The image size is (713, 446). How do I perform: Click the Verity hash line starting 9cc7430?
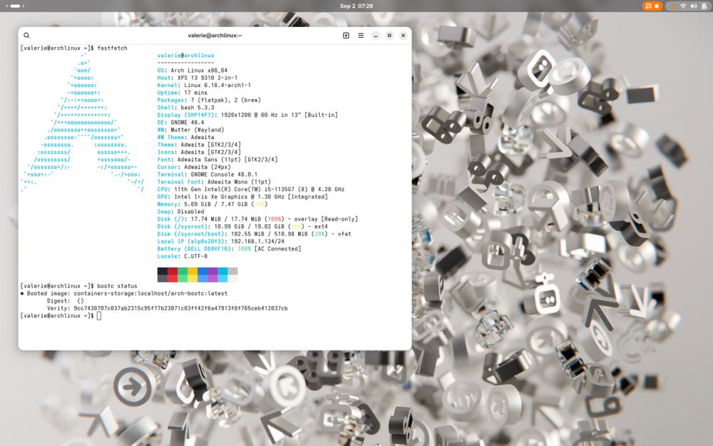[x=168, y=308]
